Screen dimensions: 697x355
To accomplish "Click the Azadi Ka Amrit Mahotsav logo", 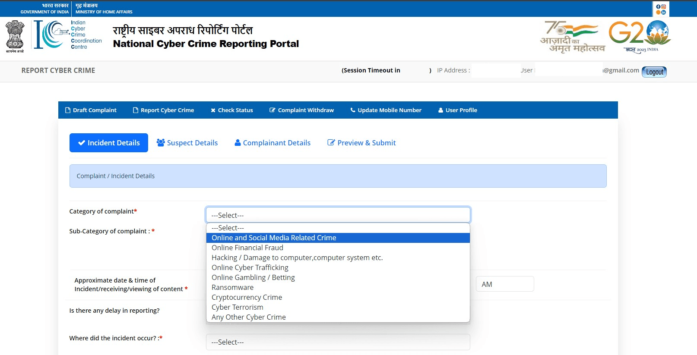I will pyautogui.click(x=572, y=37).
